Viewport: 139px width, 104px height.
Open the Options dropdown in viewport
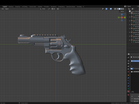click(x=123, y=11)
